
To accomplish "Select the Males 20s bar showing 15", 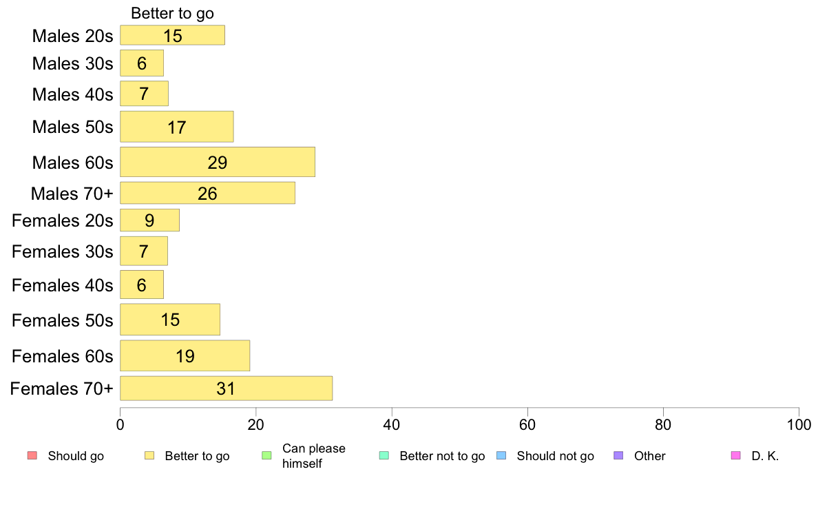I will click(x=172, y=36).
